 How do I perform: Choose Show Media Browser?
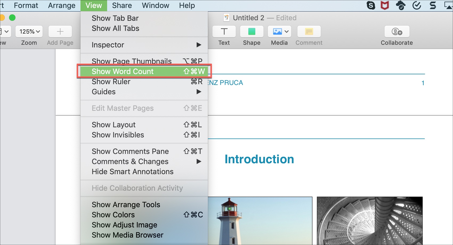[144, 235]
